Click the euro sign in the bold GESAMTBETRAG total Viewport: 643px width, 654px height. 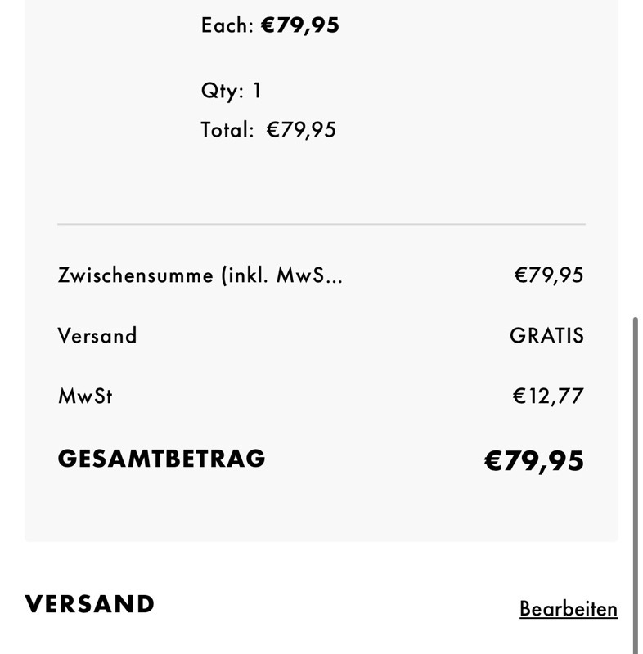pos(492,461)
